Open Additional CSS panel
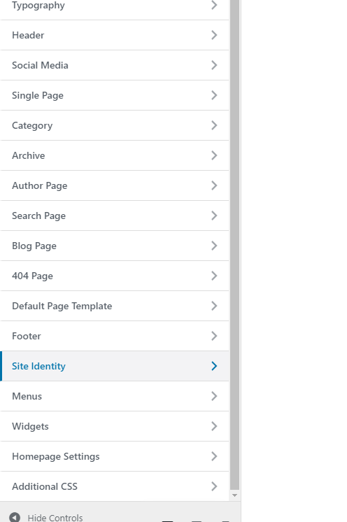Screen dimensions: 347x522 [115, 486]
